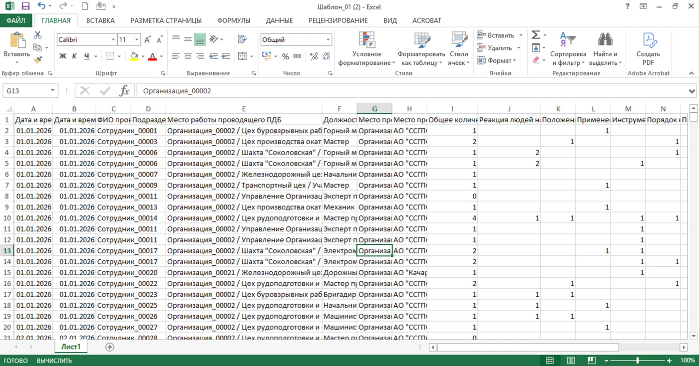
Task: Add a new sheet with plus button
Action: (110, 347)
